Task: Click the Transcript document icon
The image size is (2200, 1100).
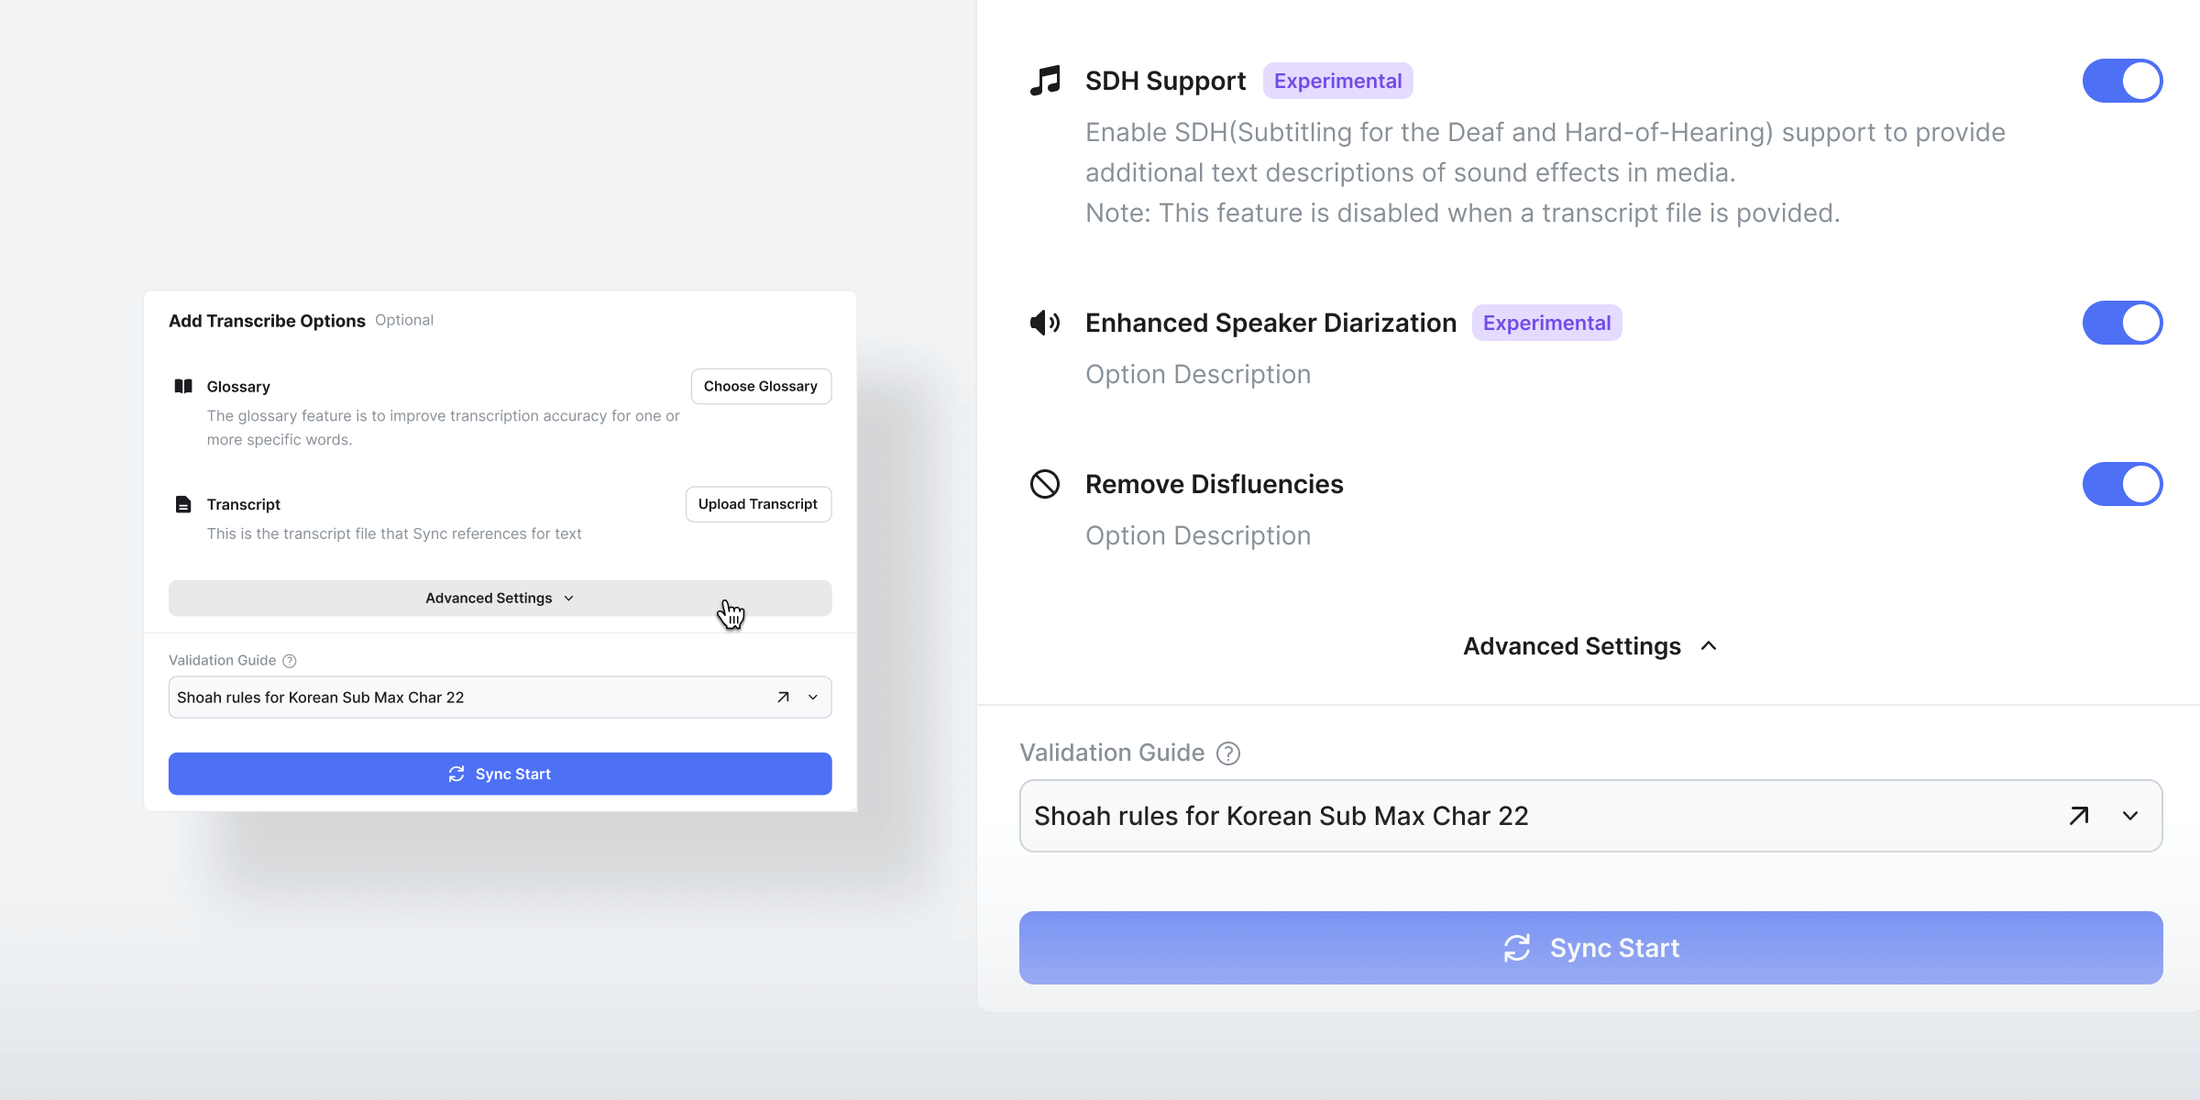Action: click(183, 504)
